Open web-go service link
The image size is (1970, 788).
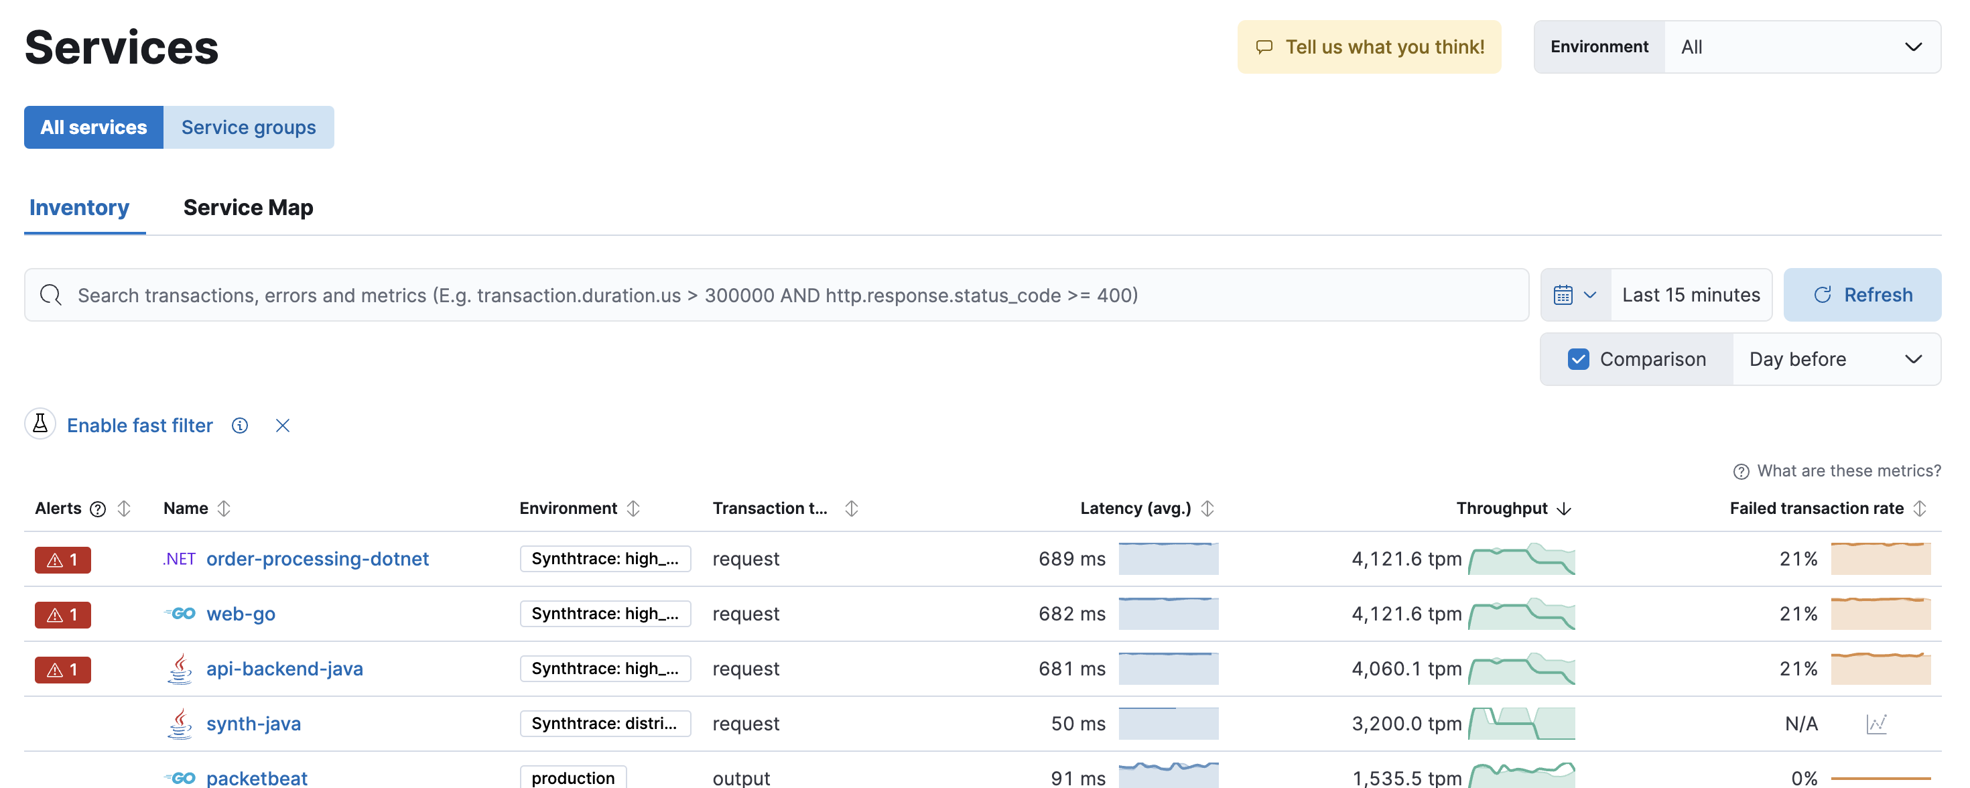point(241,614)
